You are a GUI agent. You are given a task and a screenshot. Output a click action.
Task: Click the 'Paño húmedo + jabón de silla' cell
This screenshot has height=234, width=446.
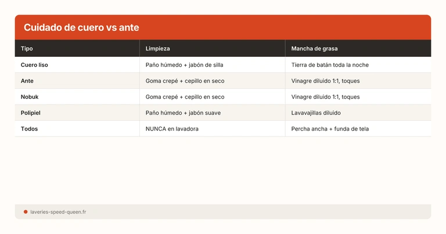click(184, 65)
